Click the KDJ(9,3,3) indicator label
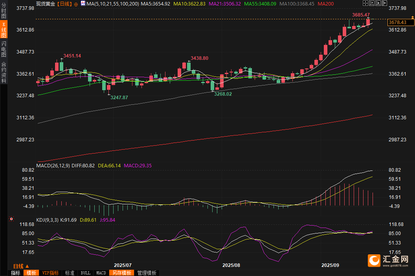Image resolution: width=415 pixels, height=276 pixels. click(x=48, y=220)
